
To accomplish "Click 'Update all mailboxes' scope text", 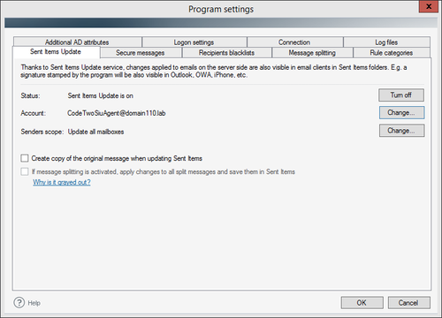I will [x=95, y=132].
